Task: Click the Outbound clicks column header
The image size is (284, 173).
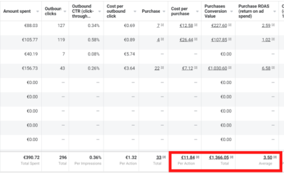Action: point(53,11)
